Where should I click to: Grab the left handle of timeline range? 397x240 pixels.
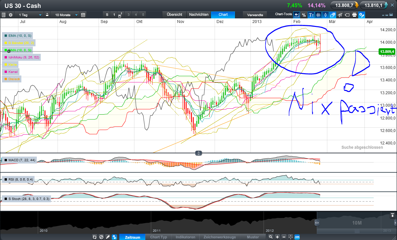click(x=317, y=223)
